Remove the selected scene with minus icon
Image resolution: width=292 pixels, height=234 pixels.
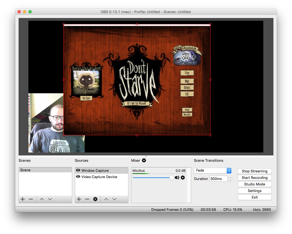tap(31, 199)
